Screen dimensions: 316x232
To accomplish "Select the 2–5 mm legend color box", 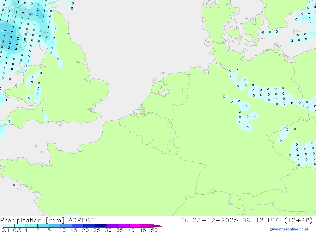I will click(x=43, y=226).
